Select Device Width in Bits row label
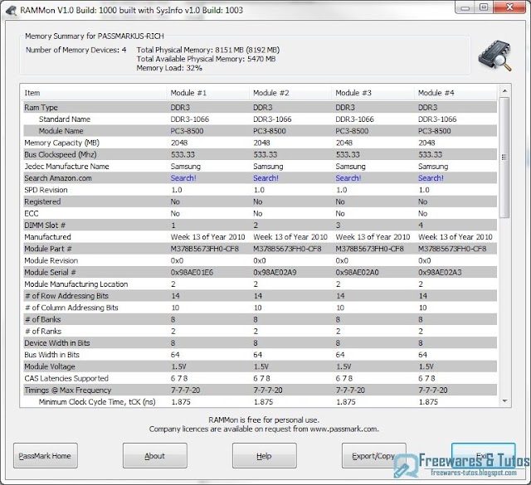Image resolution: width=531 pixels, height=485 pixels. coord(57,343)
